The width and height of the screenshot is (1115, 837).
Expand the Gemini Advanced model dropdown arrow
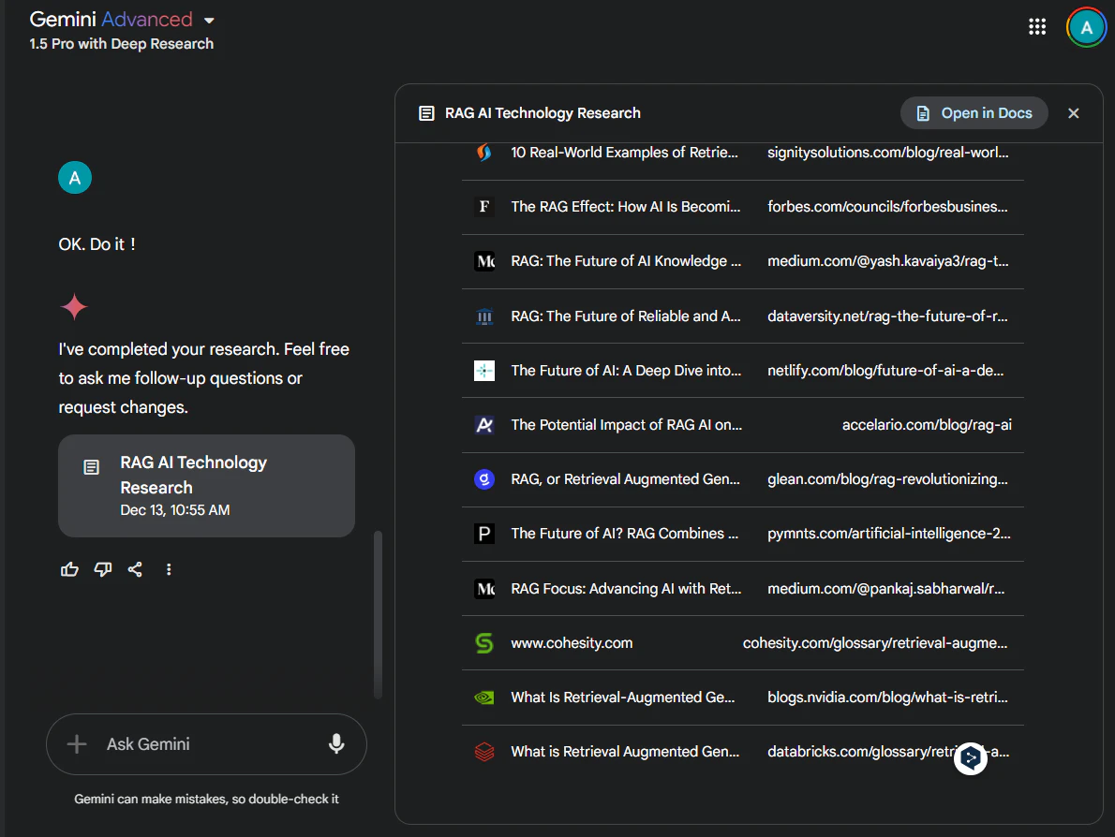(209, 20)
